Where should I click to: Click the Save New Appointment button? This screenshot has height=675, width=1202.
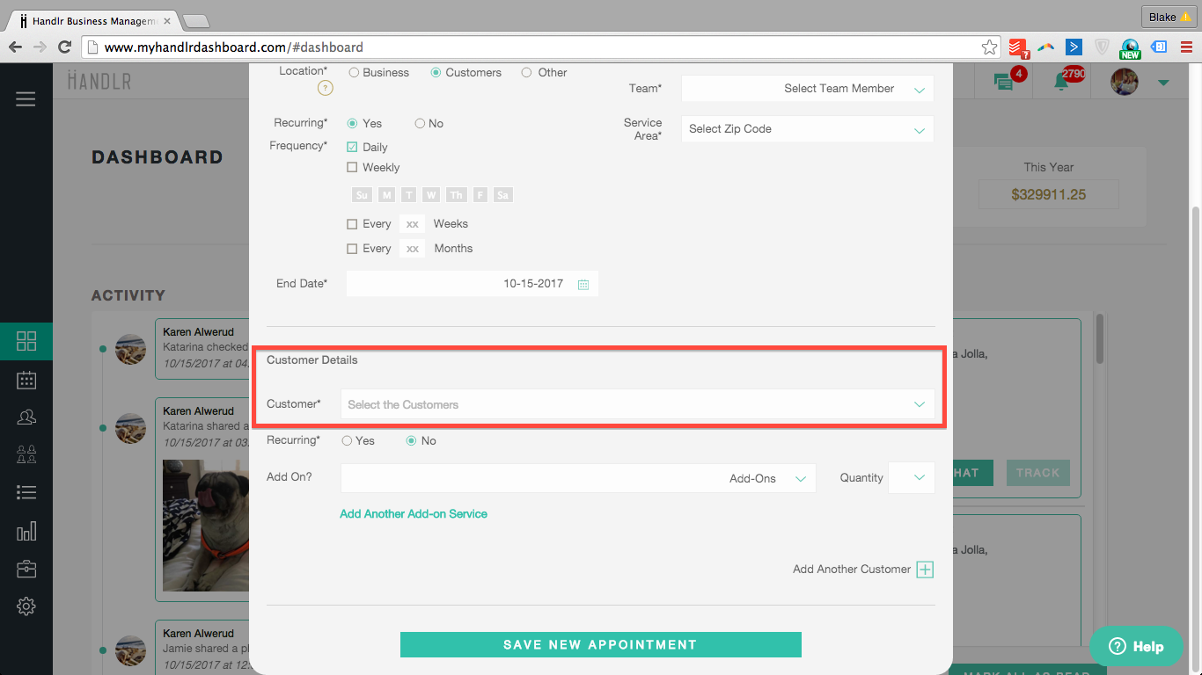point(600,644)
